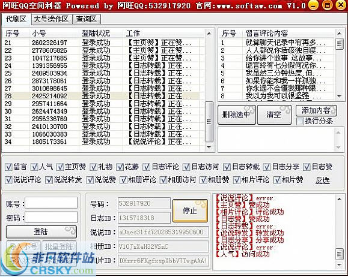This screenshot has width=348, height=277.
Task: Click comment list scrollbar down arrow
Action: [x=339, y=97]
